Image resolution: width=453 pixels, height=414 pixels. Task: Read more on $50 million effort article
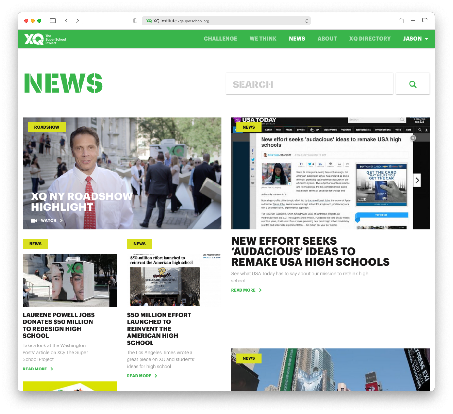pyautogui.click(x=142, y=376)
